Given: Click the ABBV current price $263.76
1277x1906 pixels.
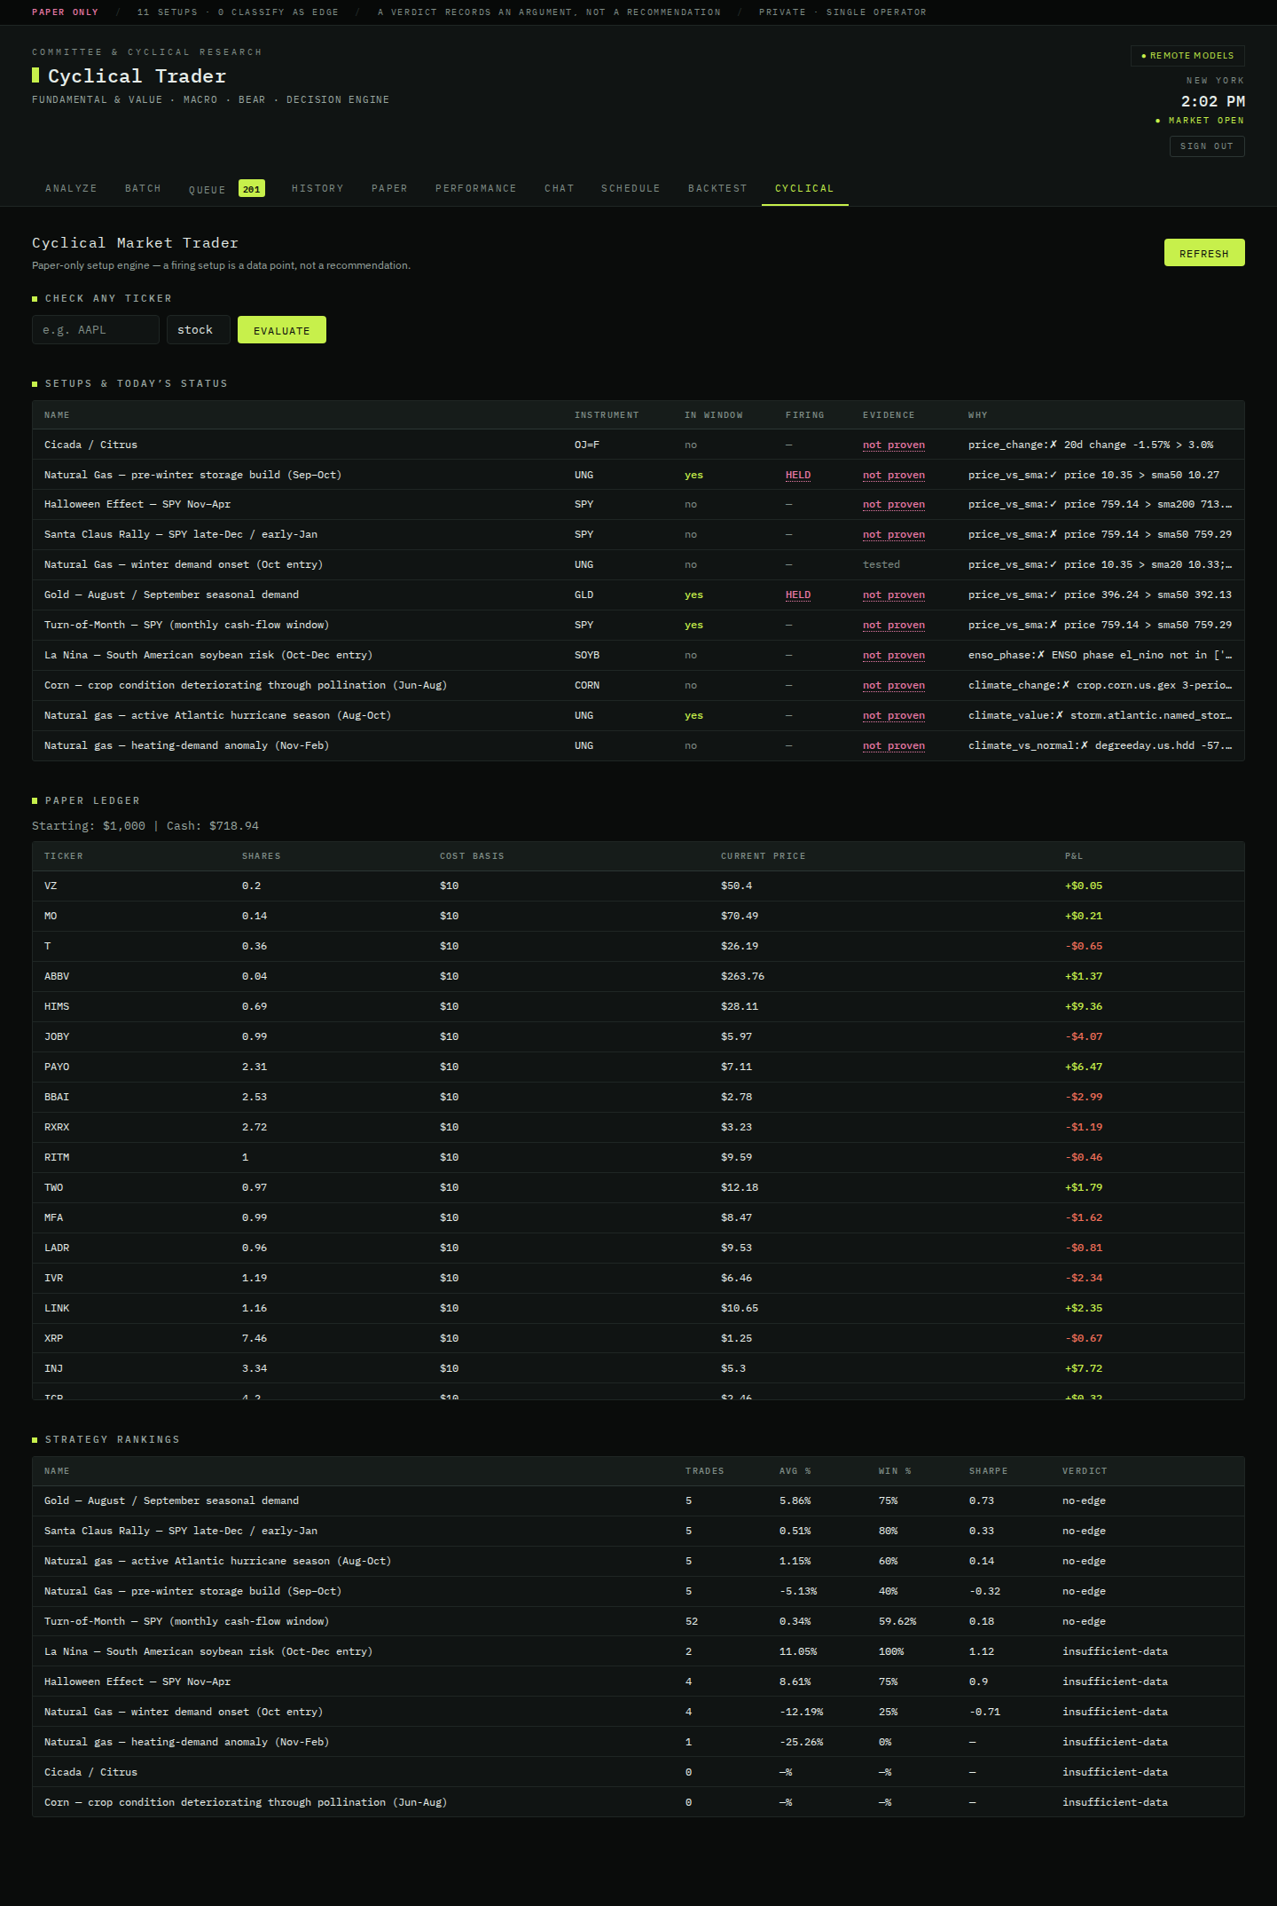Looking at the screenshot, I should (x=742, y=976).
